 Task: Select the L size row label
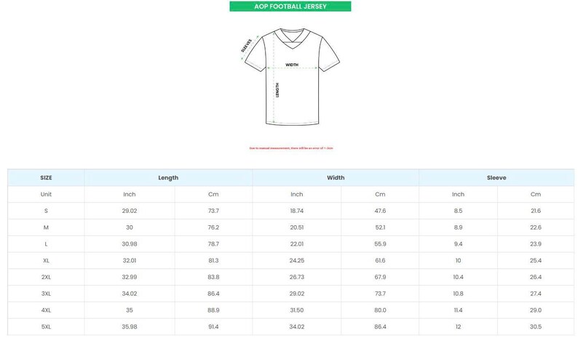click(46, 244)
